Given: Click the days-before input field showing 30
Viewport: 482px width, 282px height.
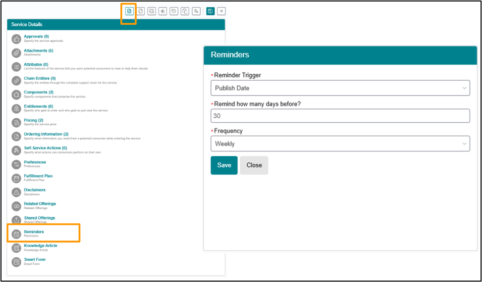Looking at the screenshot, I should tap(340, 116).
